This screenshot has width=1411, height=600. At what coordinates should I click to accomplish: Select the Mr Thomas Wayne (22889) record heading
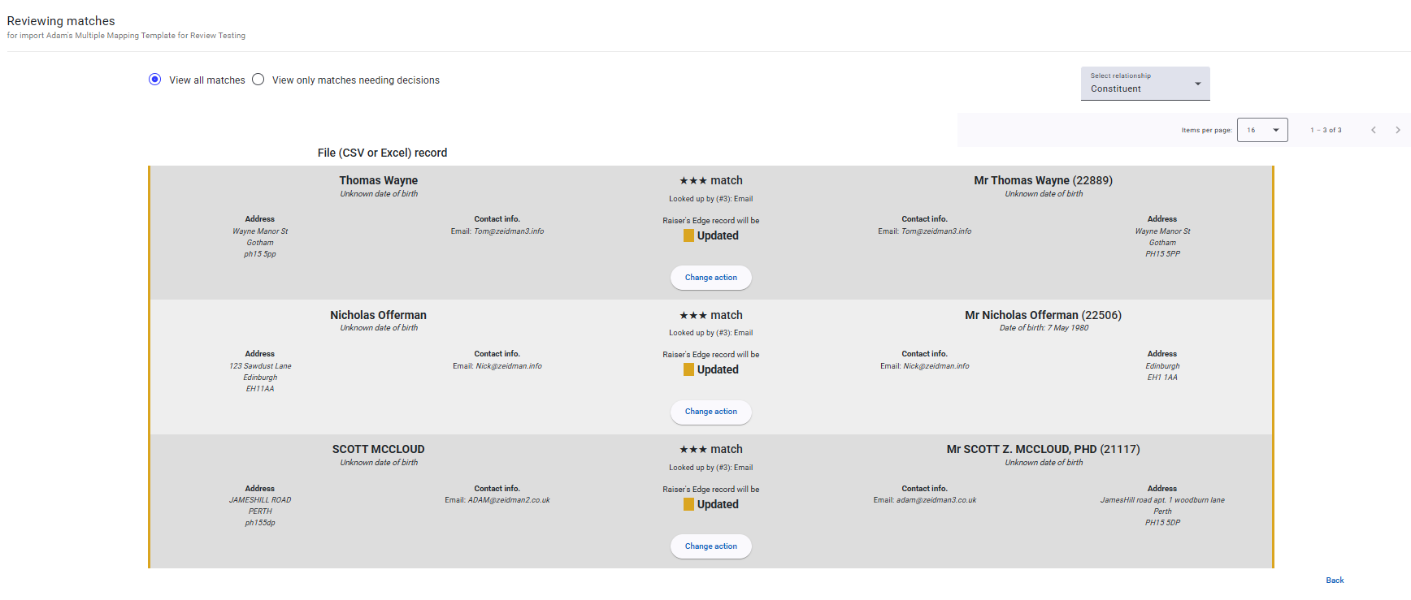pos(1043,180)
